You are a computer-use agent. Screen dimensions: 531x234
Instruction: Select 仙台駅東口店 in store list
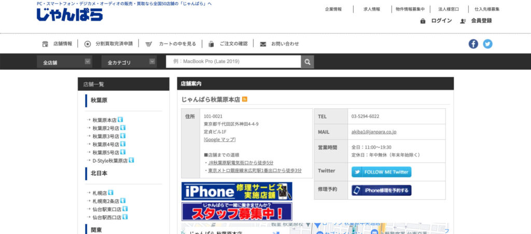click(107, 209)
